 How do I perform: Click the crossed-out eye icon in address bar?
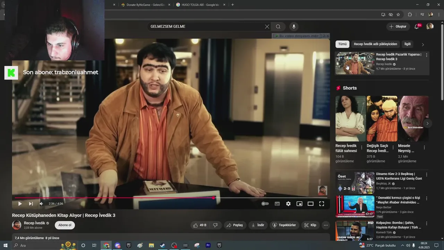pos(391,15)
